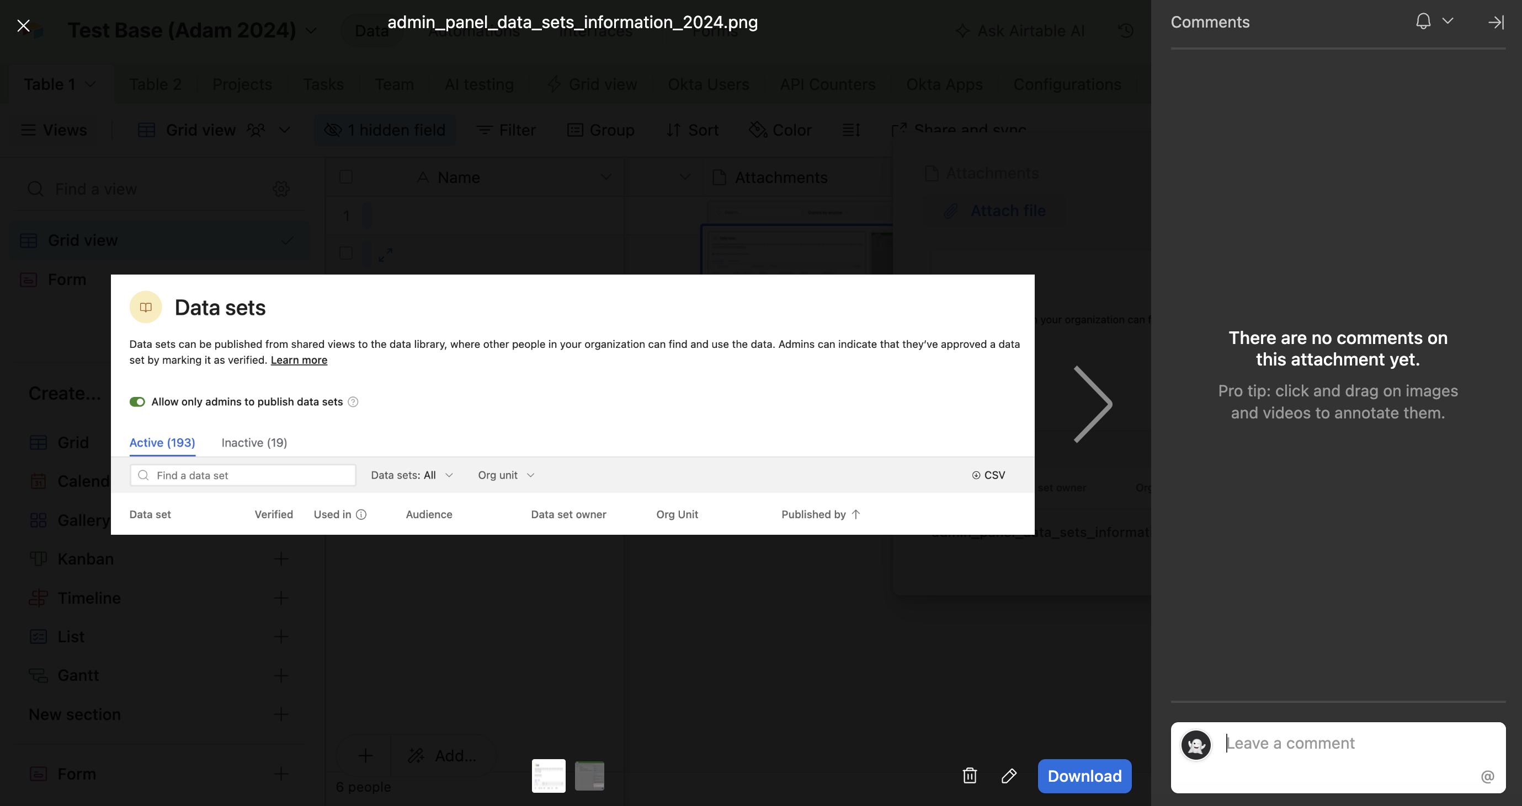Select the second attachment thumbnail at bottom
1522x806 pixels.
coord(590,775)
